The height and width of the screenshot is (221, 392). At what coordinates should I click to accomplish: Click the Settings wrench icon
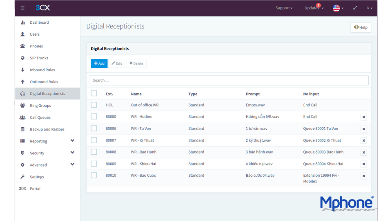coord(22,177)
